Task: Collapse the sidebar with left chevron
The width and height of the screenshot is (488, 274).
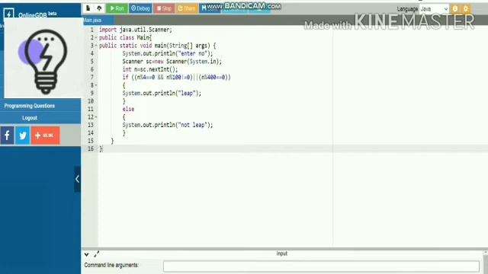Action: (77, 180)
